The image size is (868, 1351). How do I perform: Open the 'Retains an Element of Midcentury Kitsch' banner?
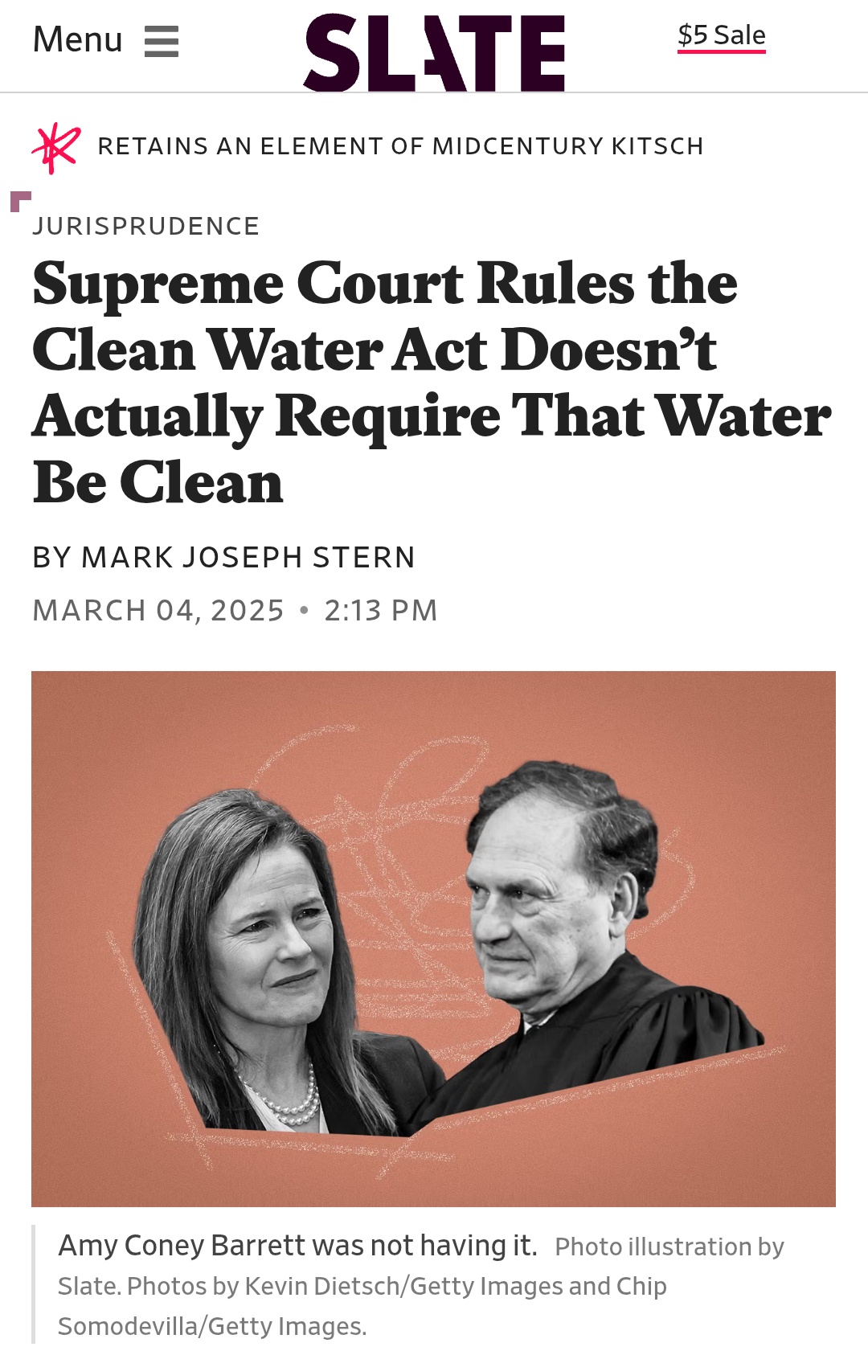coord(400,146)
